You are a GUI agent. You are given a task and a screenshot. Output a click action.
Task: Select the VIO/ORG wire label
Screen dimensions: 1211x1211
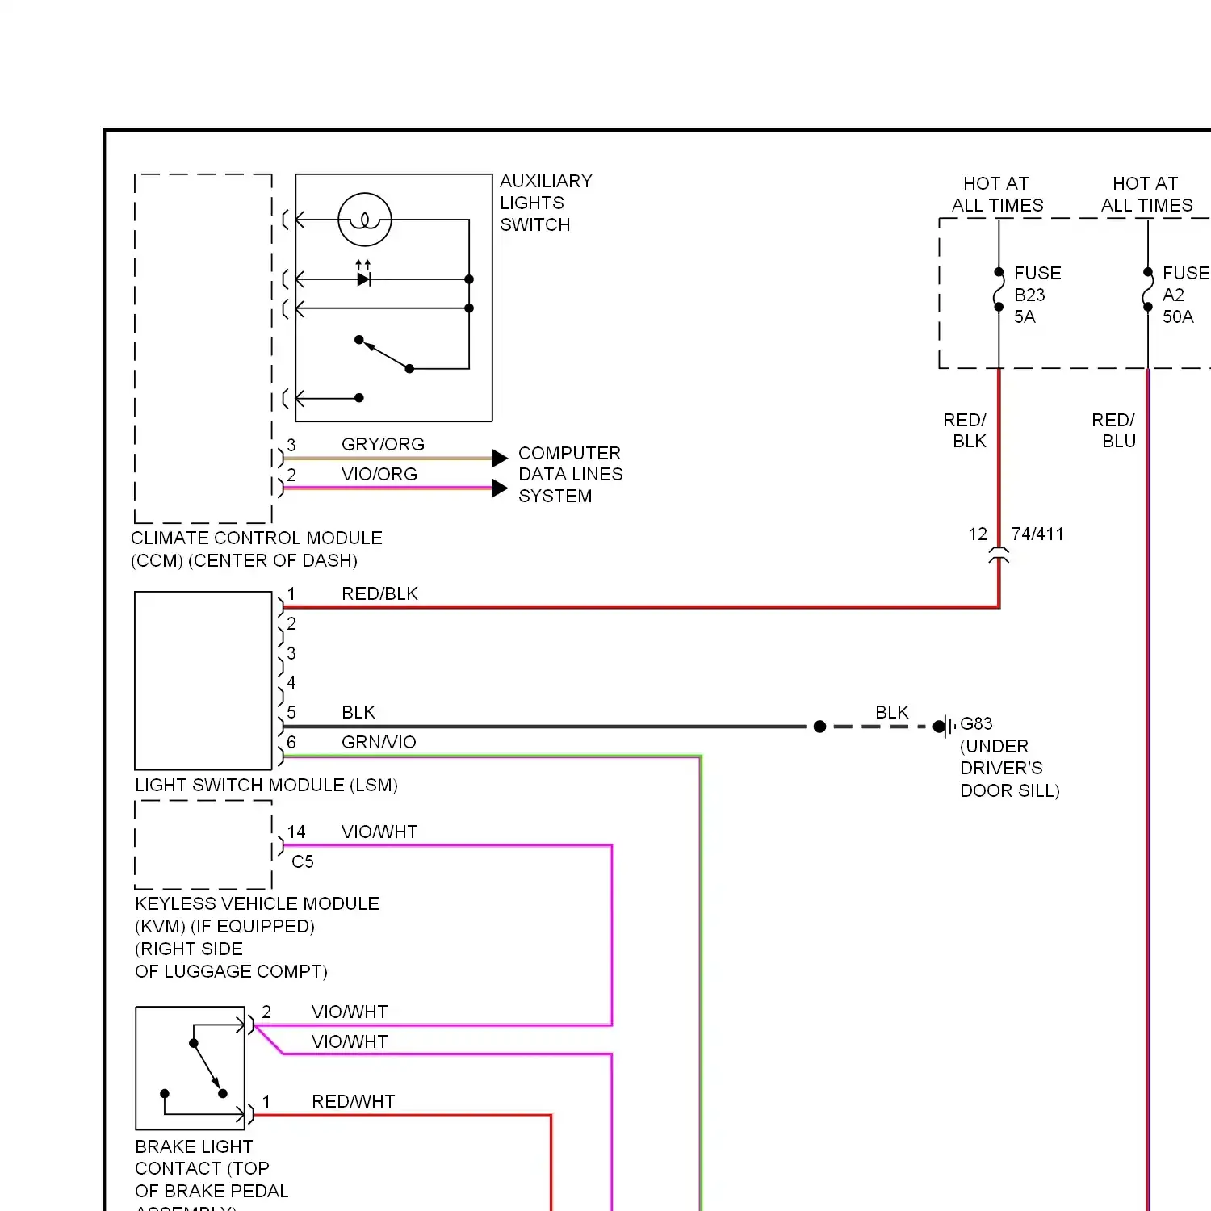point(379,474)
